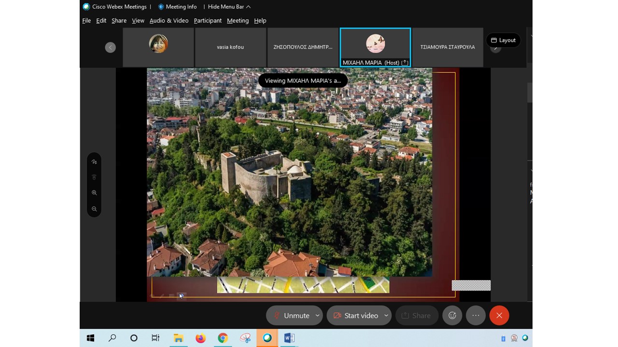
Task: Click Meeting Info link
Action: click(x=178, y=7)
